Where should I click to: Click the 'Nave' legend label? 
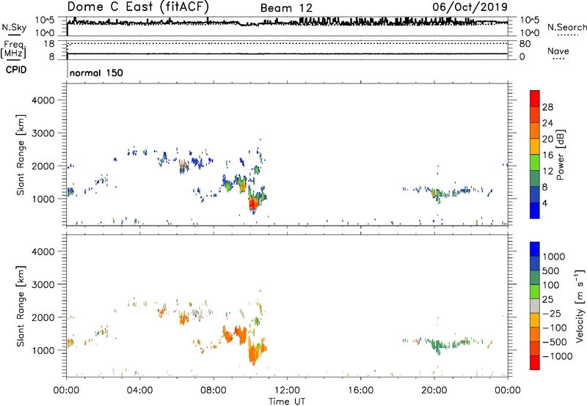[558, 51]
